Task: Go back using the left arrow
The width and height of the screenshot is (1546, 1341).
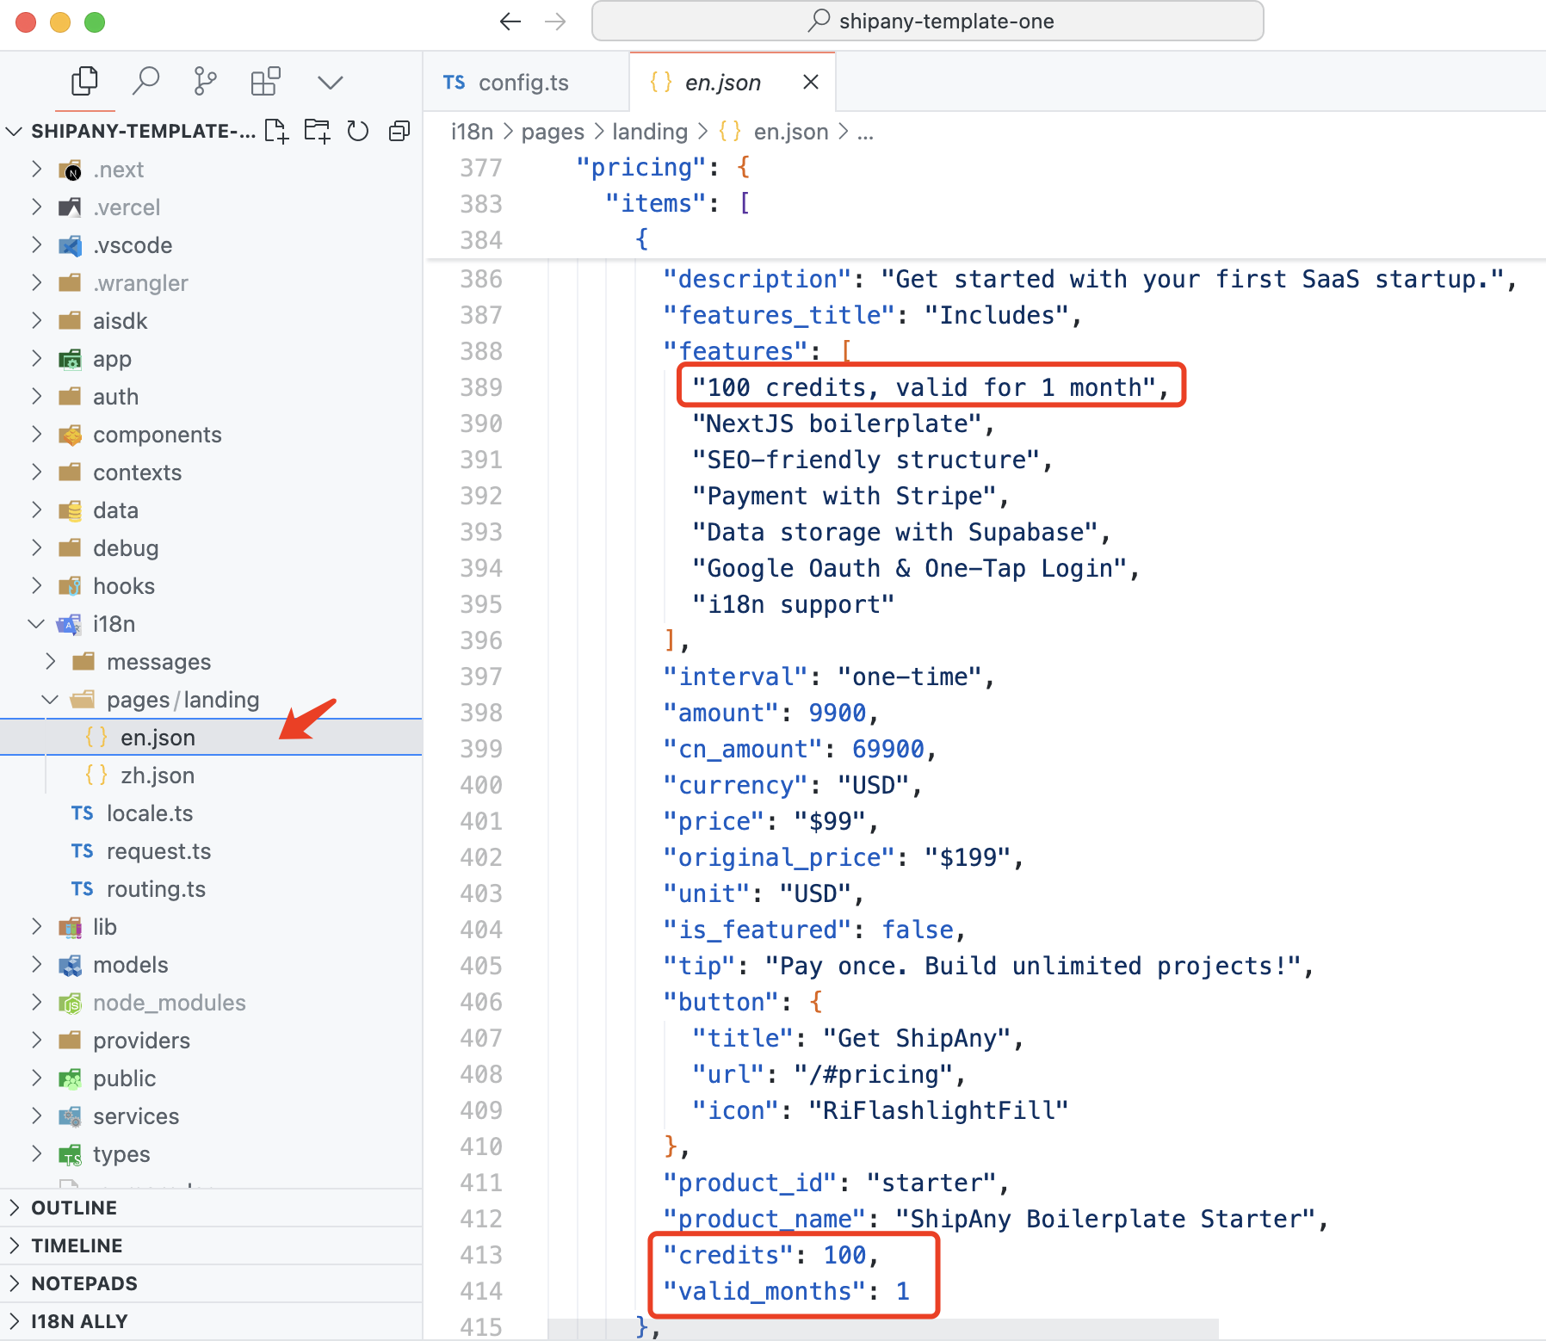Action: (x=510, y=22)
